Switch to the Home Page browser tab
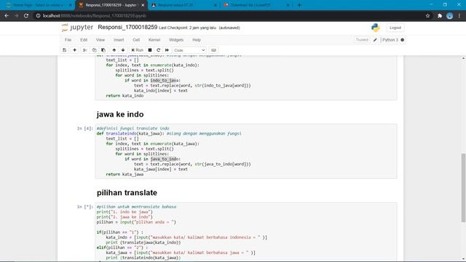This screenshot has height=262, width=466. pos(39,5)
